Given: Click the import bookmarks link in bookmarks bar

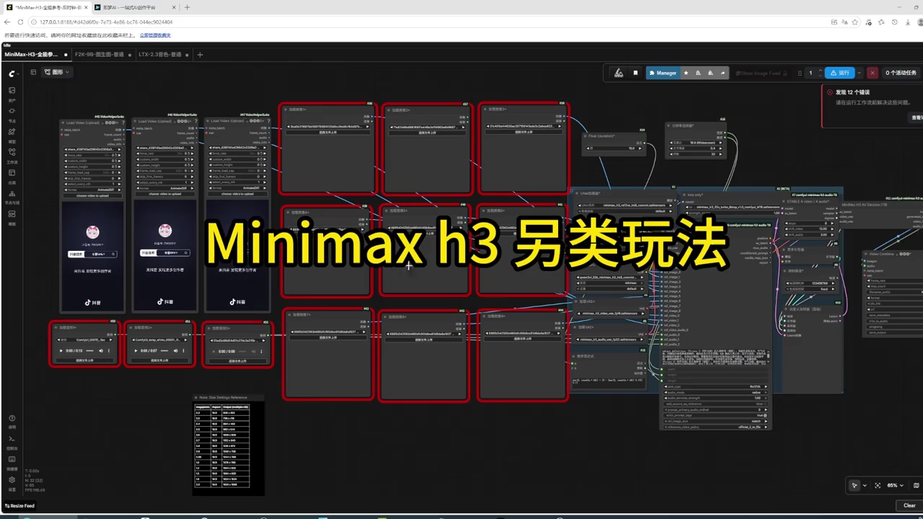Looking at the screenshot, I should pos(155,35).
